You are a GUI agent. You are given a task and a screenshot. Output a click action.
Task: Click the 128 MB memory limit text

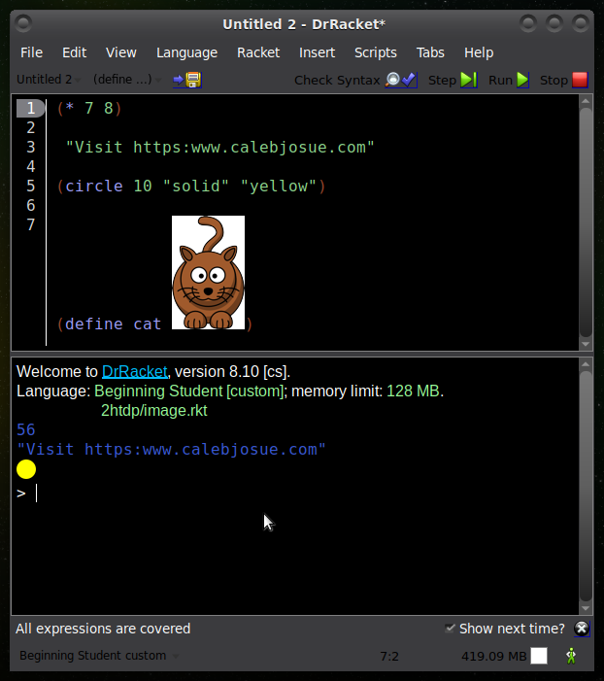413,392
